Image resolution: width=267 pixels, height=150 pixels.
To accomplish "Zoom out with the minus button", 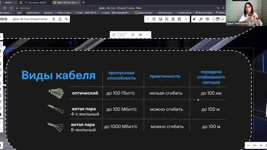I will click(248, 145).
